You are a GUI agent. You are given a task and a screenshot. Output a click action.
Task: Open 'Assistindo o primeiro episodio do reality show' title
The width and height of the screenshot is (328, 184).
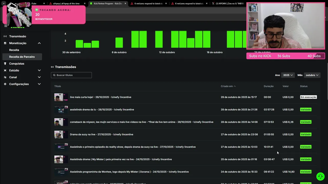point(133,147)
